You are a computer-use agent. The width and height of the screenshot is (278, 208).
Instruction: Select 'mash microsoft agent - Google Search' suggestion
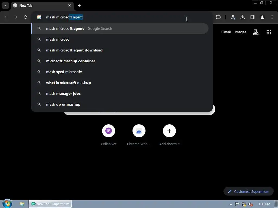click(x=120, y=28)
